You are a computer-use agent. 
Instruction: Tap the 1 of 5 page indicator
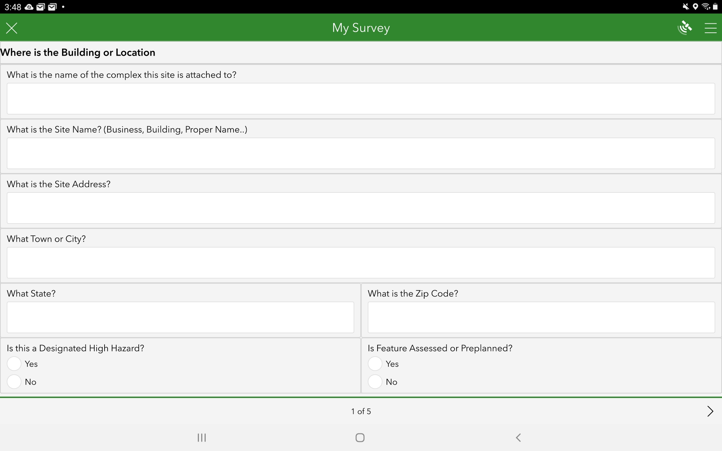(x=360, y=411)
